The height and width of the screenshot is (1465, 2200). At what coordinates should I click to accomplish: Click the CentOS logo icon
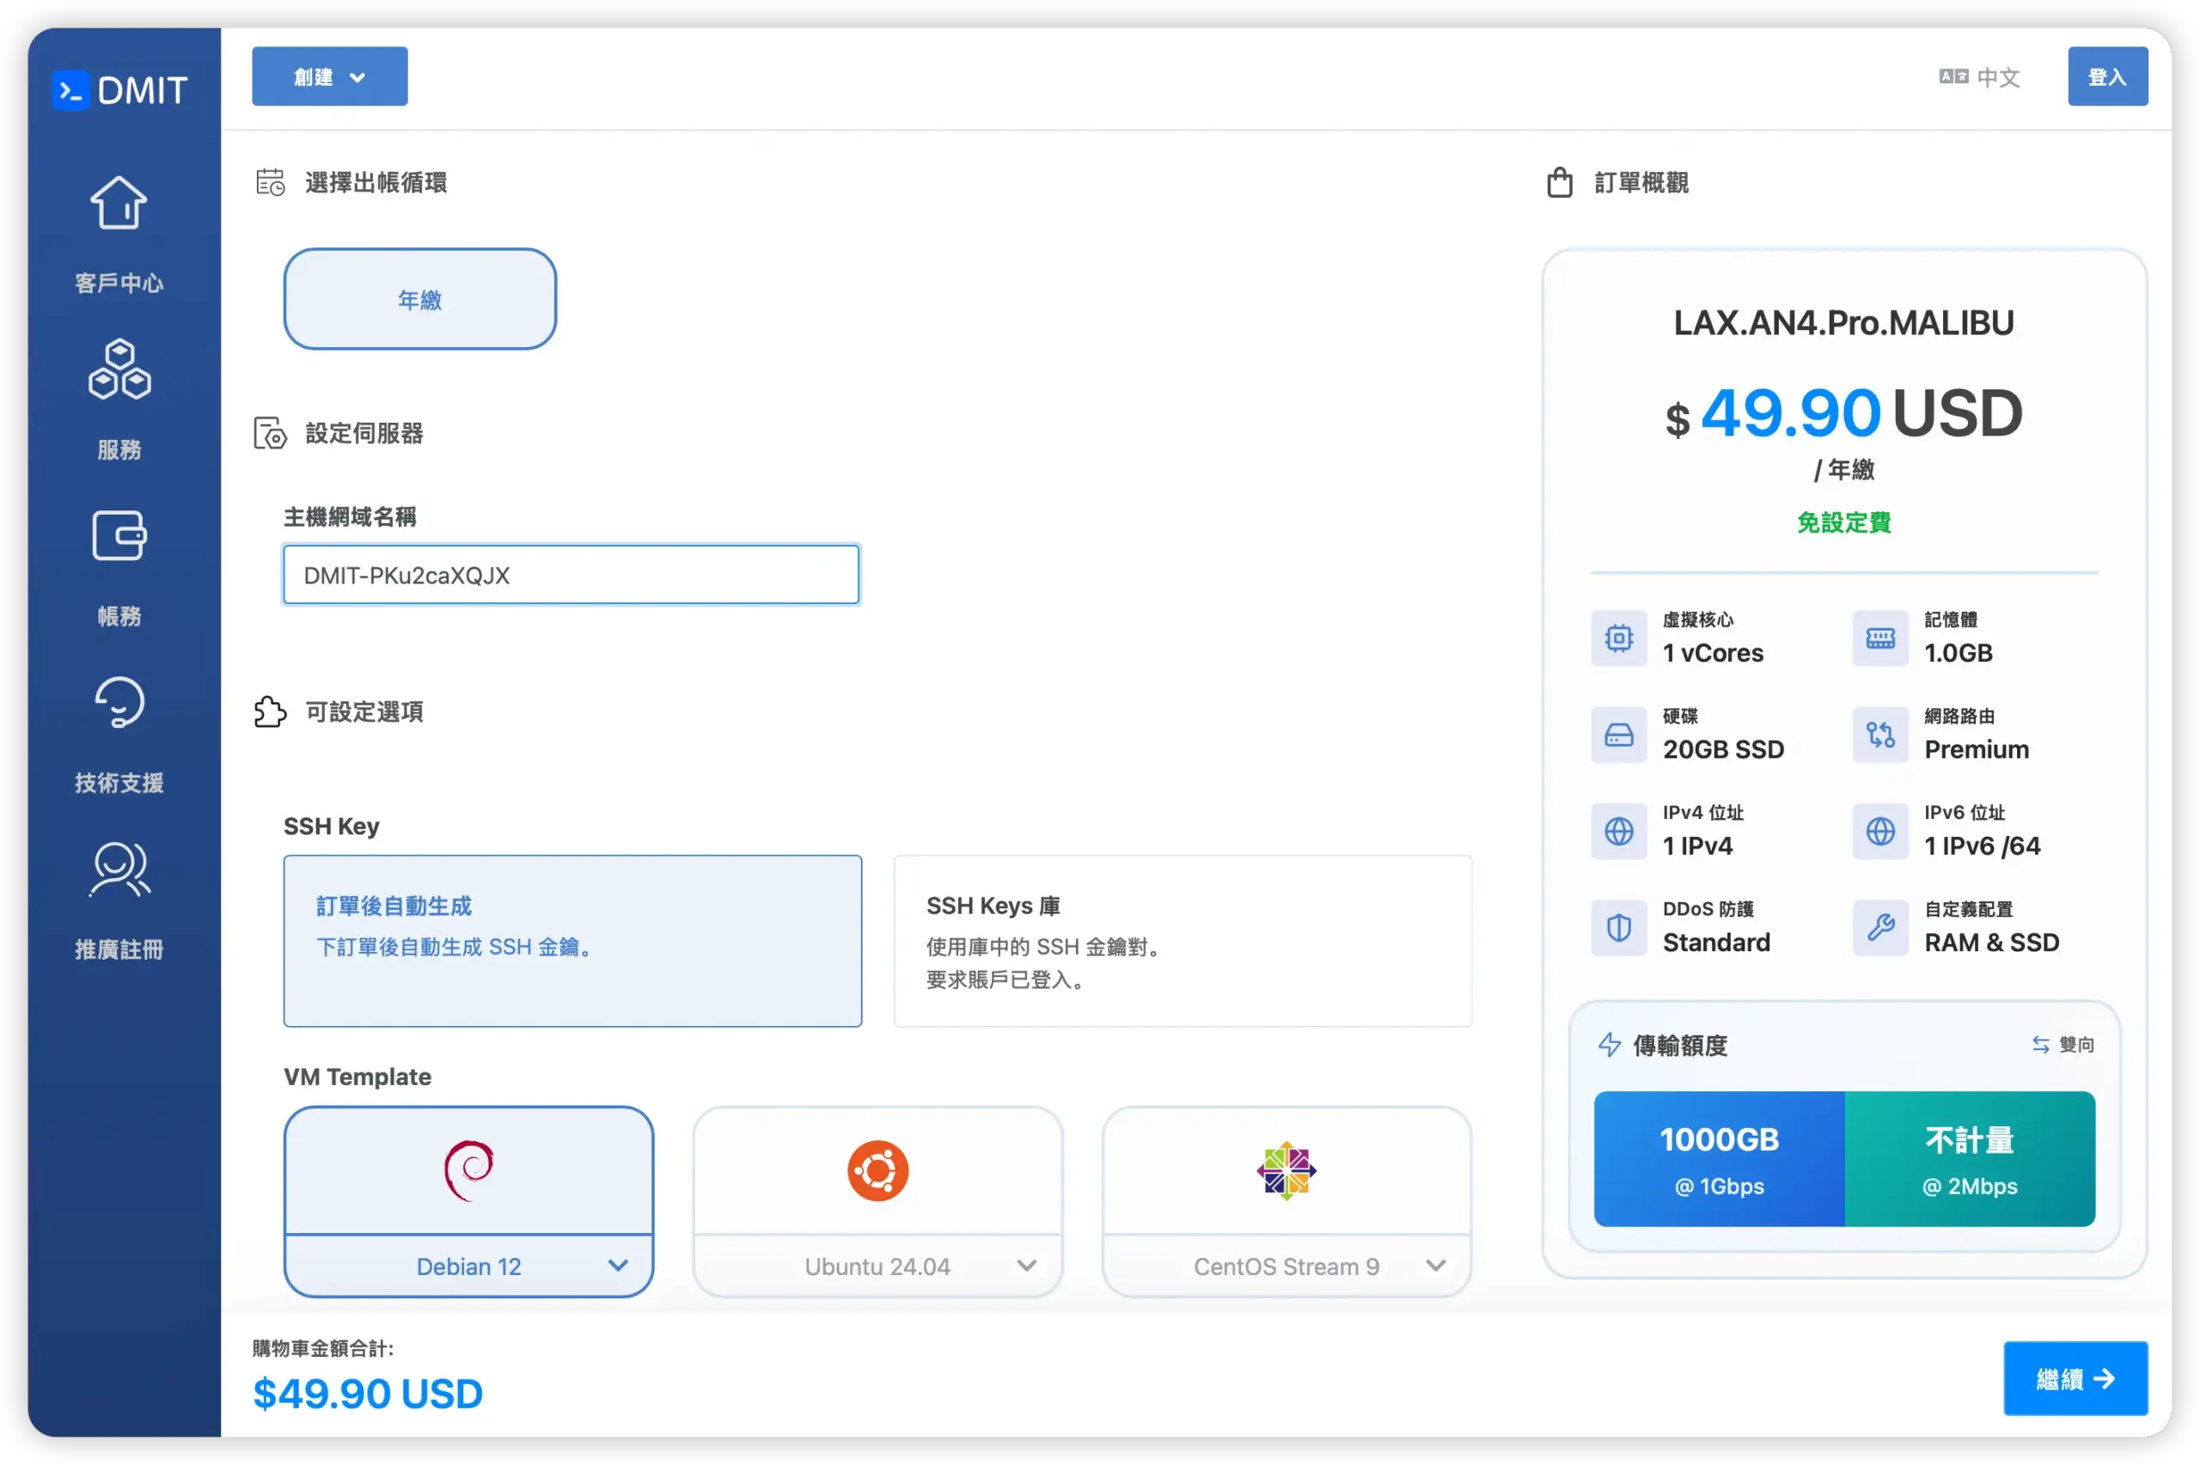[1286, 1169]
